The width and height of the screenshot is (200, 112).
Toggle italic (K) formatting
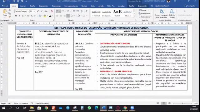click(x=19, y=16)
